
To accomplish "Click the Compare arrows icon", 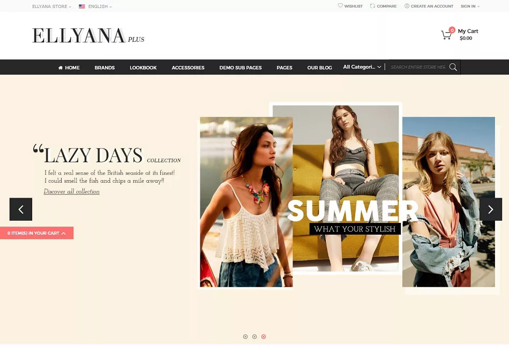I will click(372, 6).
